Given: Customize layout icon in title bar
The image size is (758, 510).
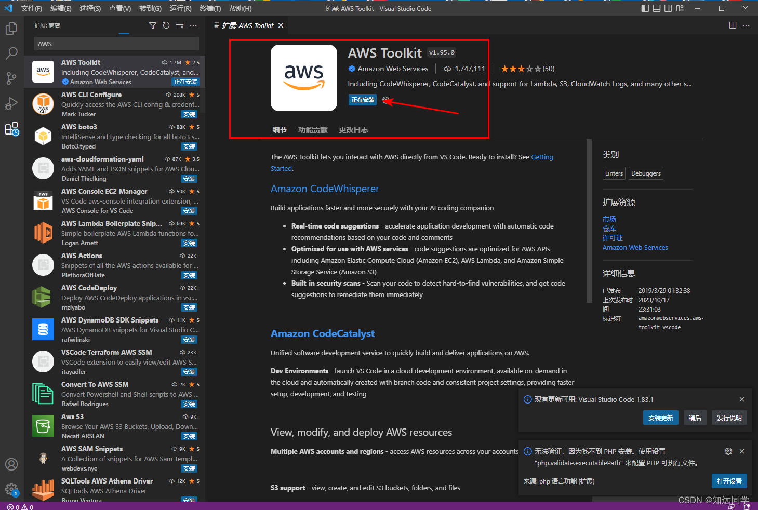Looking at the screenshot, I should 680,8.
